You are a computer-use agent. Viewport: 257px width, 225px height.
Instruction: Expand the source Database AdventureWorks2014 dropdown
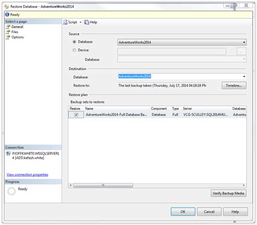[x=244, y=42]
